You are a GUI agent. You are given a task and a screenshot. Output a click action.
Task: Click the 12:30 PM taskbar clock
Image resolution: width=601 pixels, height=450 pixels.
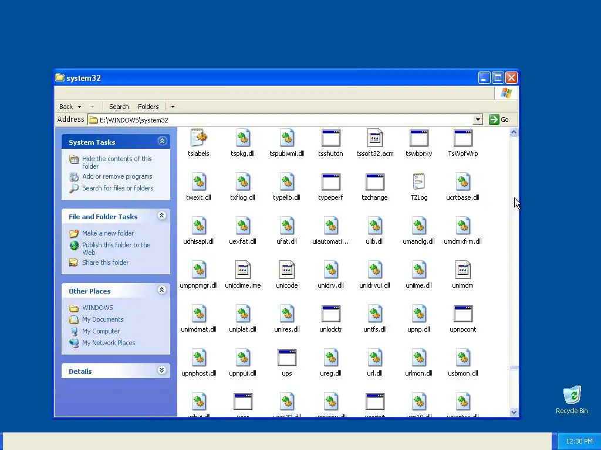[579, 441]
